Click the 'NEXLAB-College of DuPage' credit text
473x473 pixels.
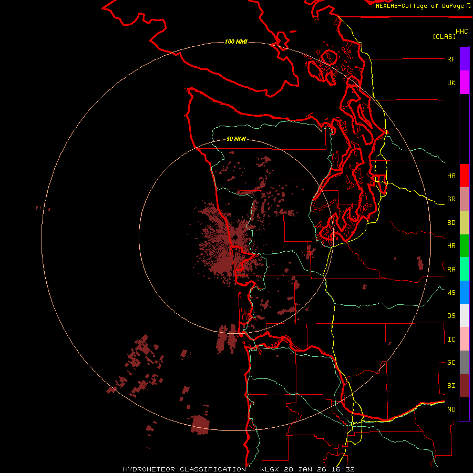[x=419, y=6]
